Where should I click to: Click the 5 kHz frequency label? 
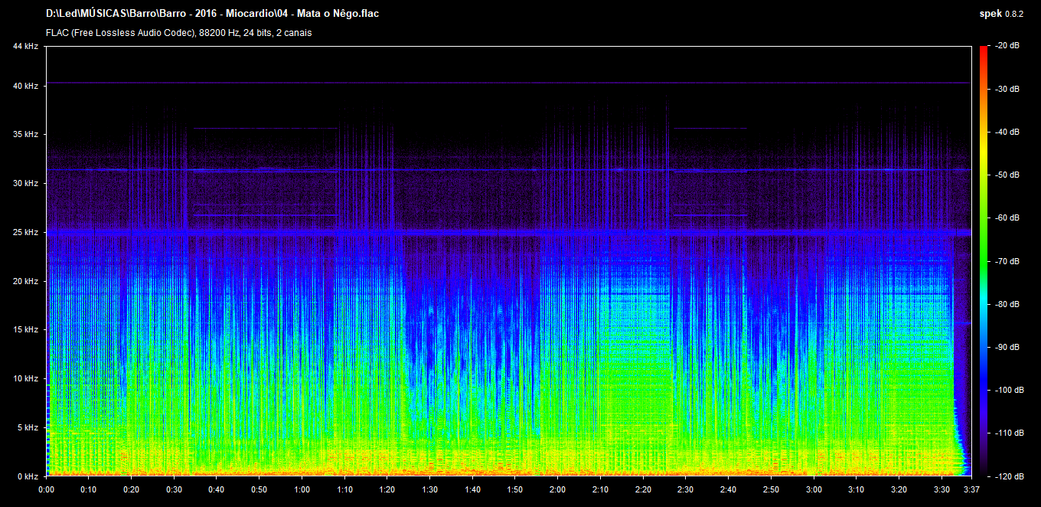click(28, 427)
